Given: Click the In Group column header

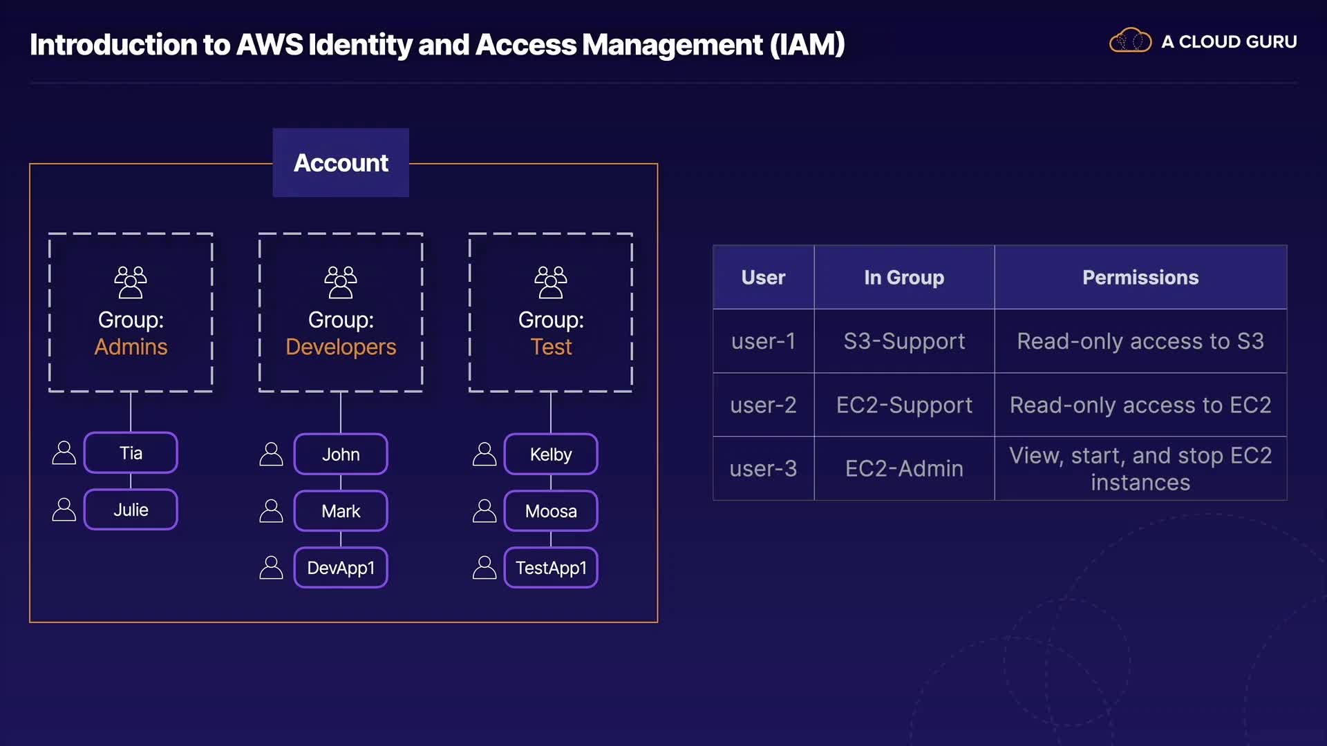Looking at the screenshot, I should pyautogui.click(x=904, y=277).
